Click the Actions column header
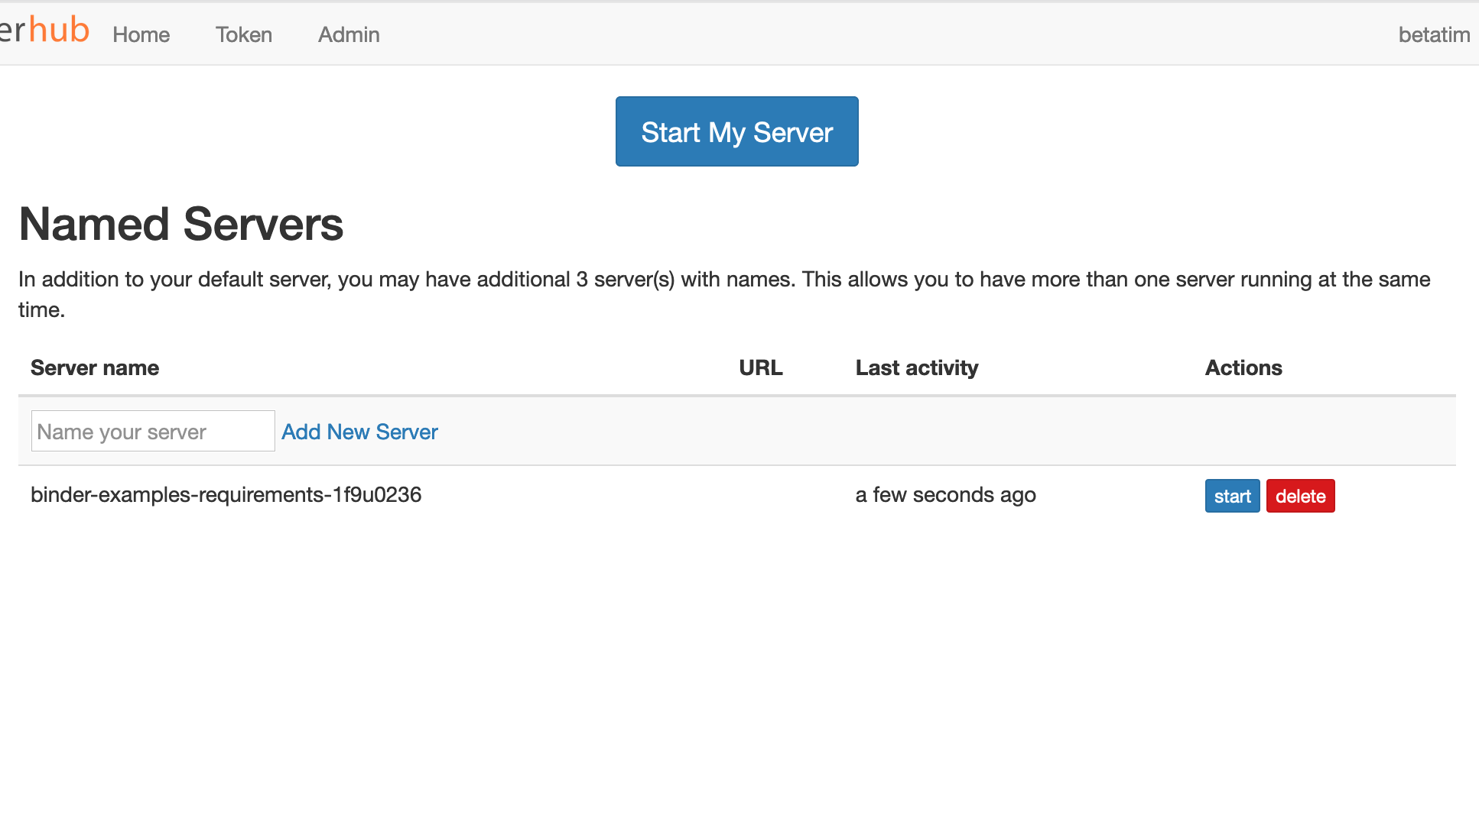This screenshot has width=1479, height=822. tap(1243, 367)
